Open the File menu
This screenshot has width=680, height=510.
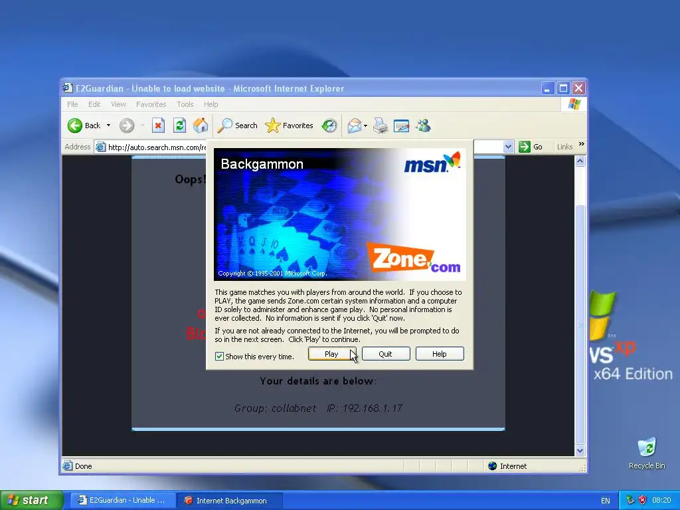coord(72,104)
